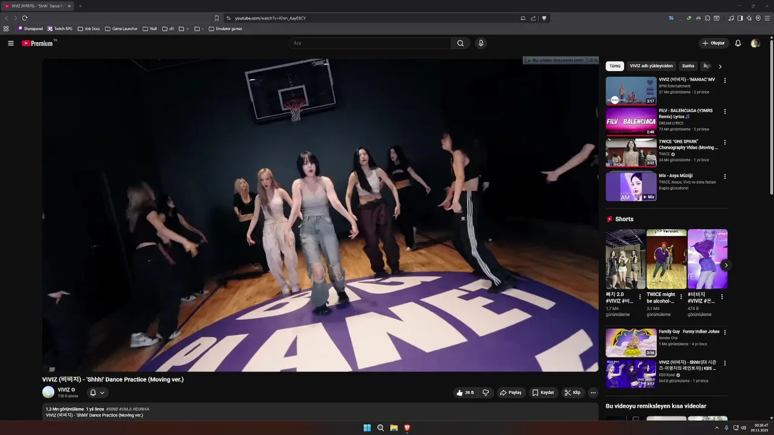
Task: Like the video with thumbs up
Action: (x=465, y=393)
